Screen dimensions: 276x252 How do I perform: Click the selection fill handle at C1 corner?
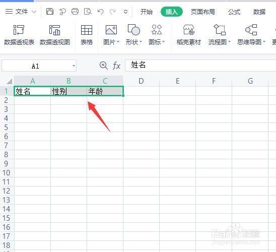click(x=123, y=95)
